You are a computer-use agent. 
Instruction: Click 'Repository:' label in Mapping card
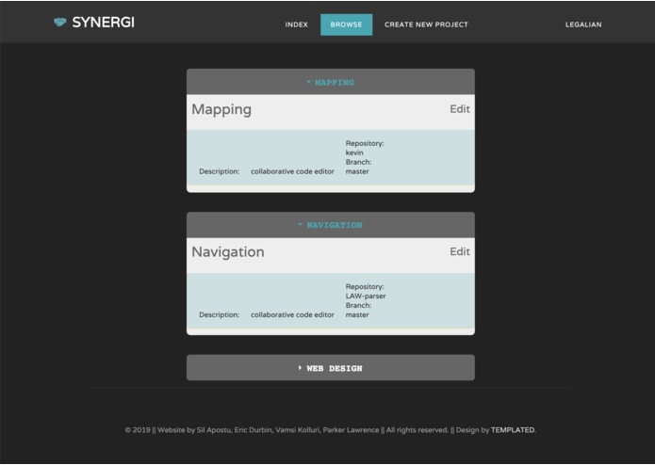click(x=365, y=143)
